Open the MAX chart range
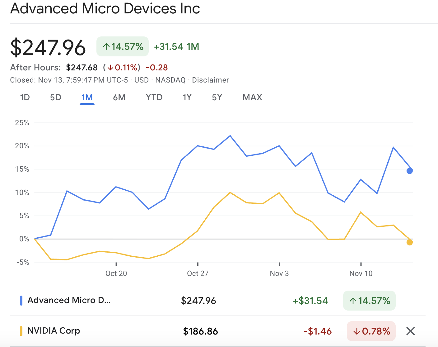Viewport: 438px width, 347px height. pyautogui.click(x=252, y=97)
